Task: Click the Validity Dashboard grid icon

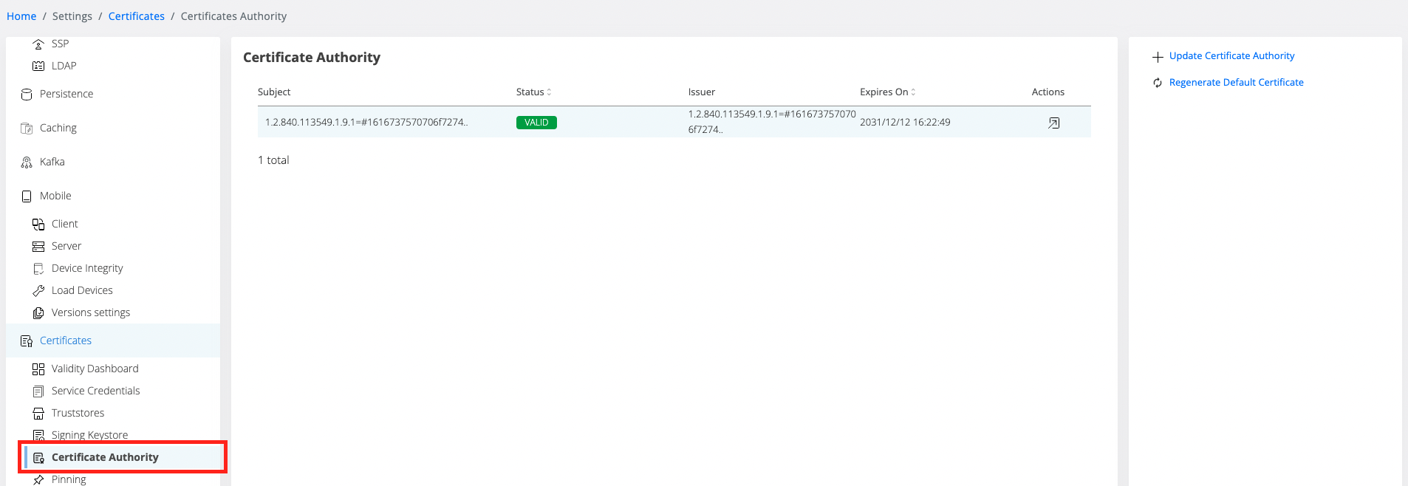Action: pos(38,369)
